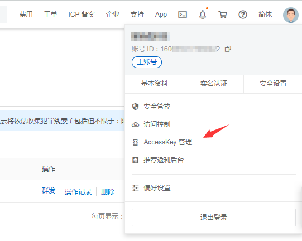Click the 账号 ID text

point(176,49)
